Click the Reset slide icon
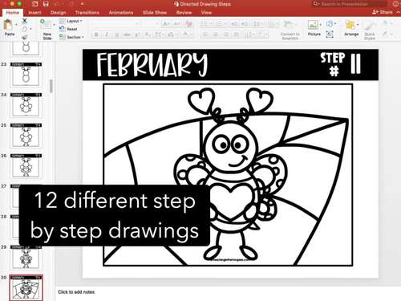The image size is (401, 301). tap(62, 29)
